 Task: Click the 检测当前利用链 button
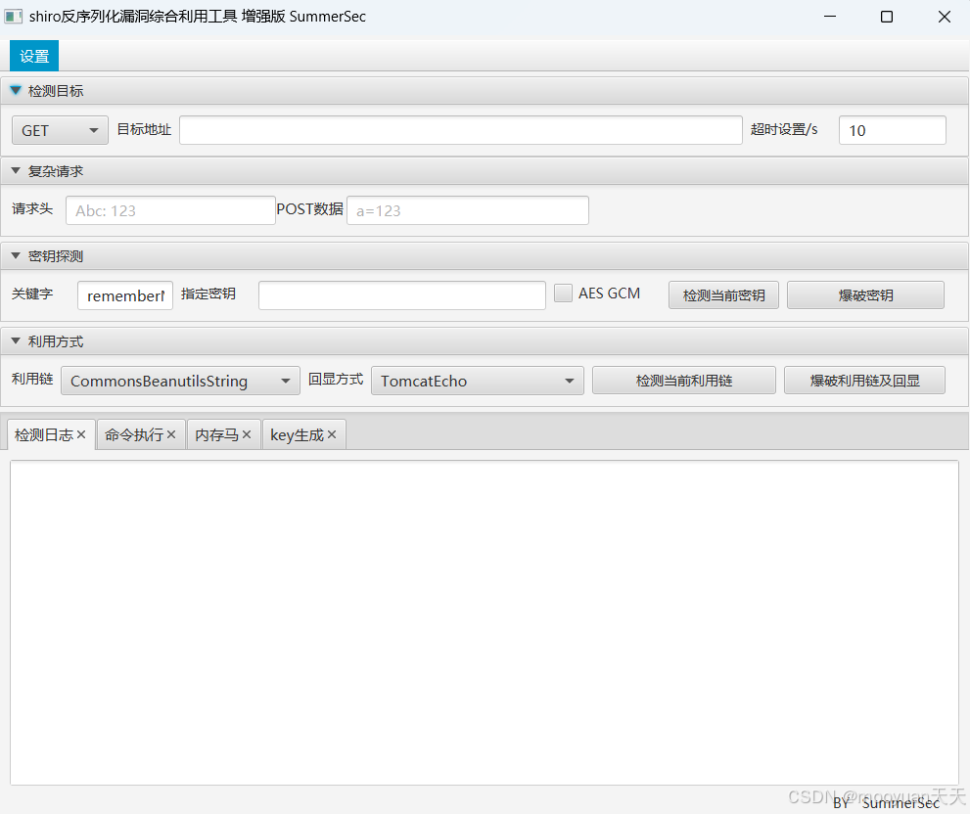[684, 381]
